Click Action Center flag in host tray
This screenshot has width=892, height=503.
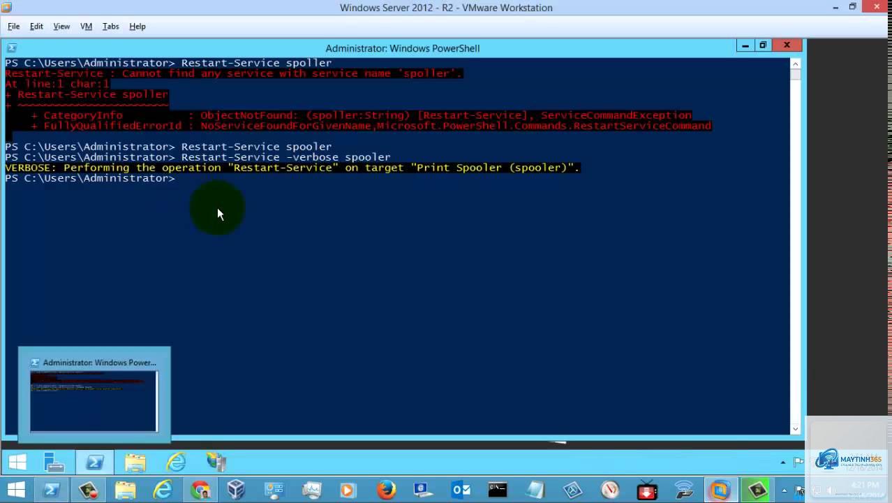801,490
